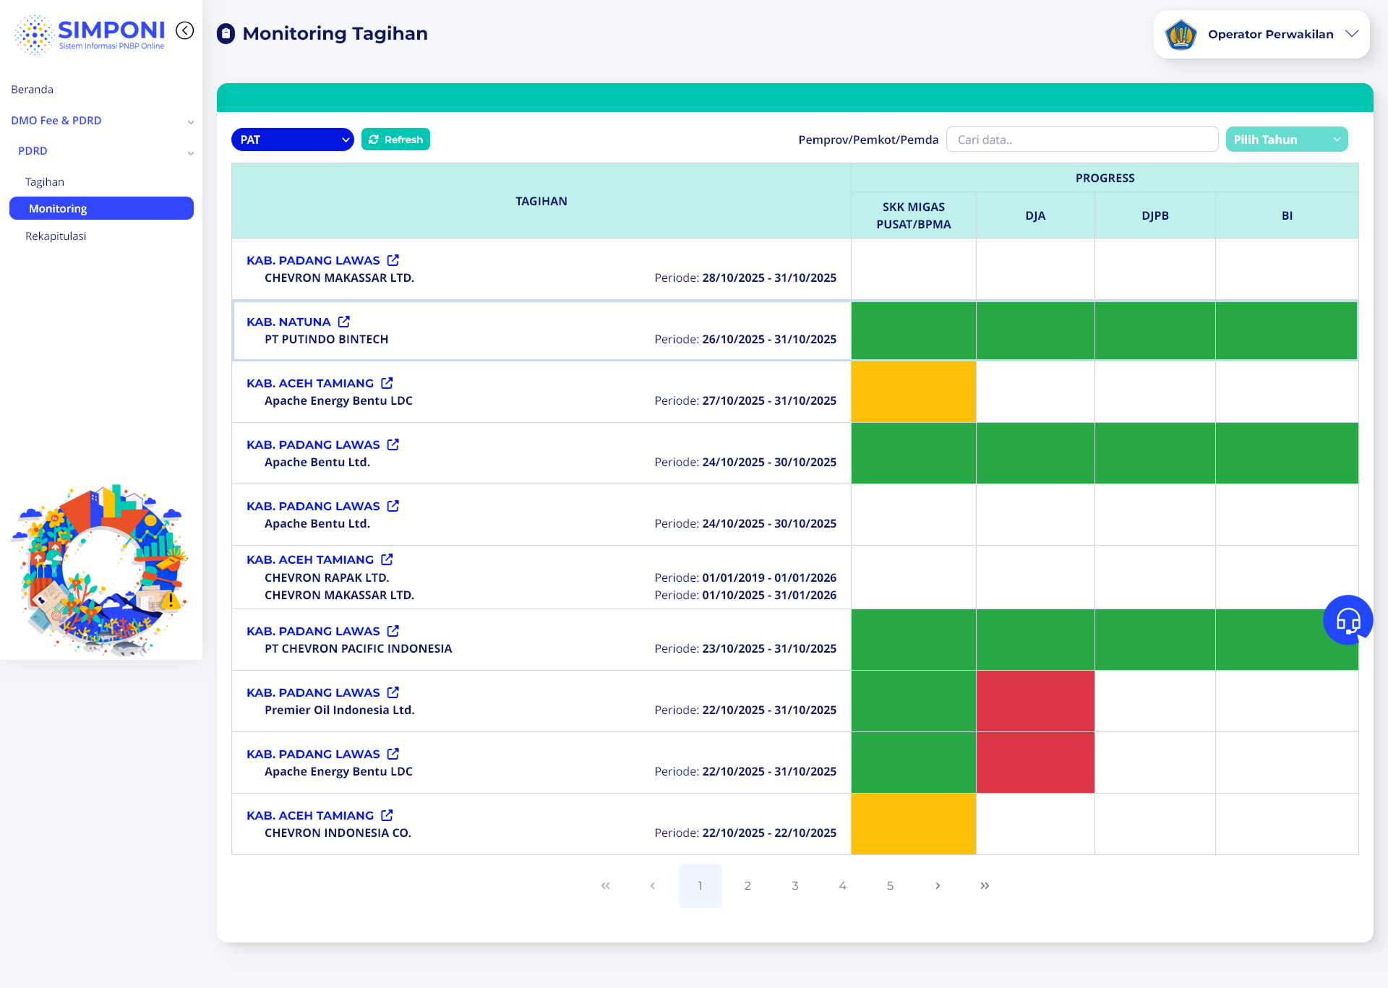Go to page 3
This screenshot has width=1388, height=988.
(x=795, y=885)
